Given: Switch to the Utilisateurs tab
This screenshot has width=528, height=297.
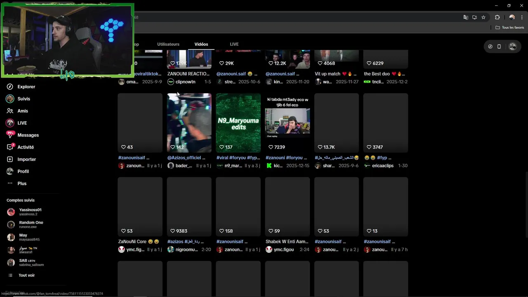Looking at the screenshot, I should point(168,44).
